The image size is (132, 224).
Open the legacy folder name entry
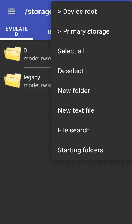(x=32, y=77)
